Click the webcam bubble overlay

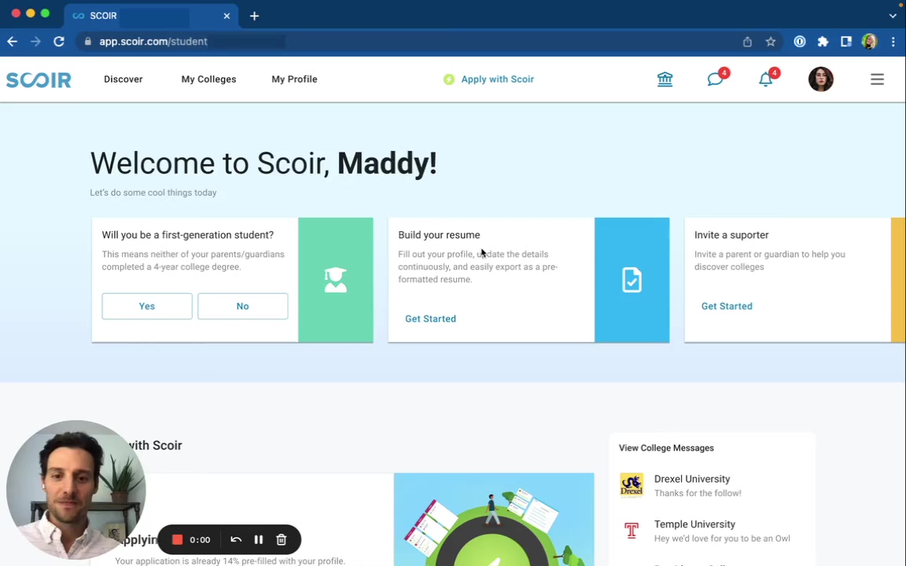[x=75, y=490]
